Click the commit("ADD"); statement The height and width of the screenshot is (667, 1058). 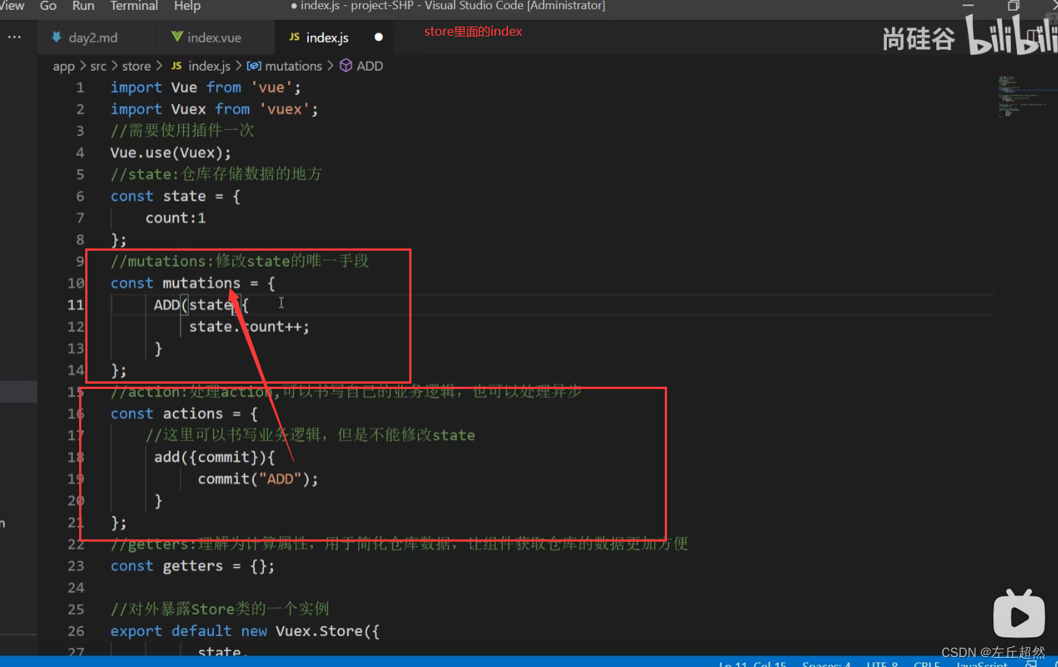[x=258, y=479]
